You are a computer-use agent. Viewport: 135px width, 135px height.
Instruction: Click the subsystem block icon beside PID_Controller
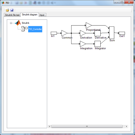tap(24, 29)
